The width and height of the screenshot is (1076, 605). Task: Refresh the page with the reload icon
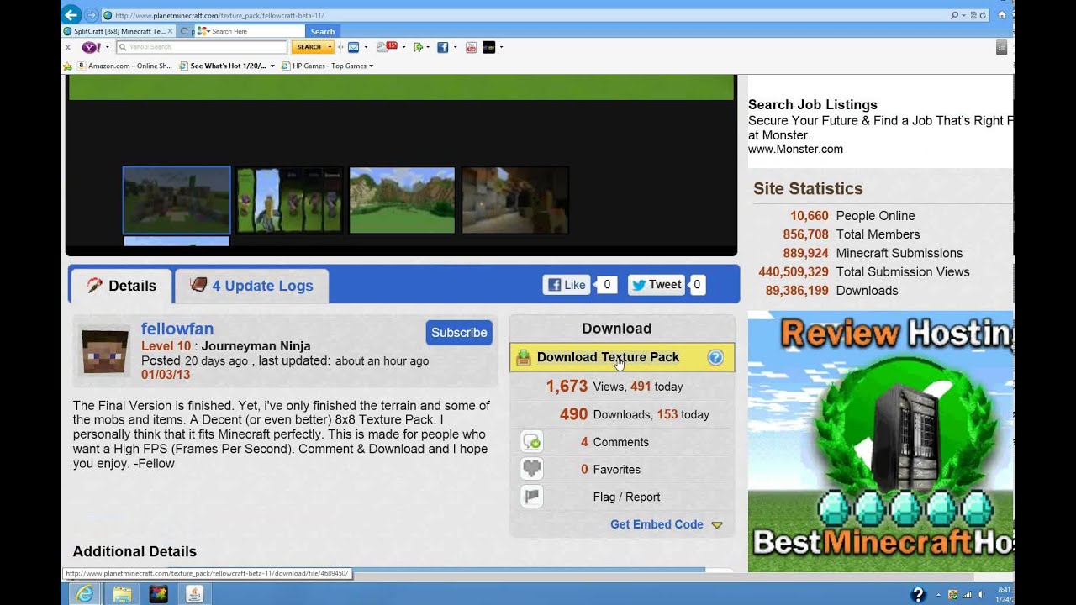[984, 15]
